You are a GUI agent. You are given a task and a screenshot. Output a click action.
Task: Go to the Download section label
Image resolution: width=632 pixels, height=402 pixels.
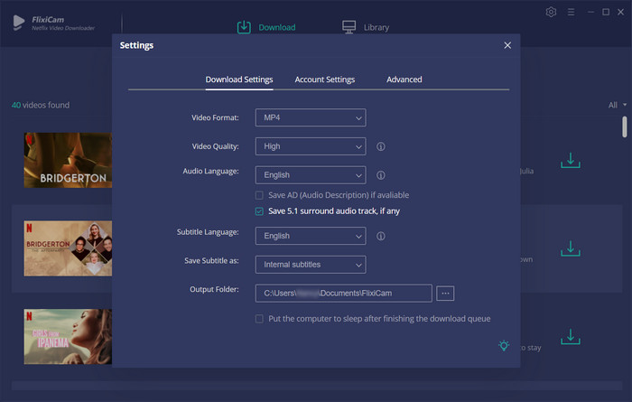[277, 27]
